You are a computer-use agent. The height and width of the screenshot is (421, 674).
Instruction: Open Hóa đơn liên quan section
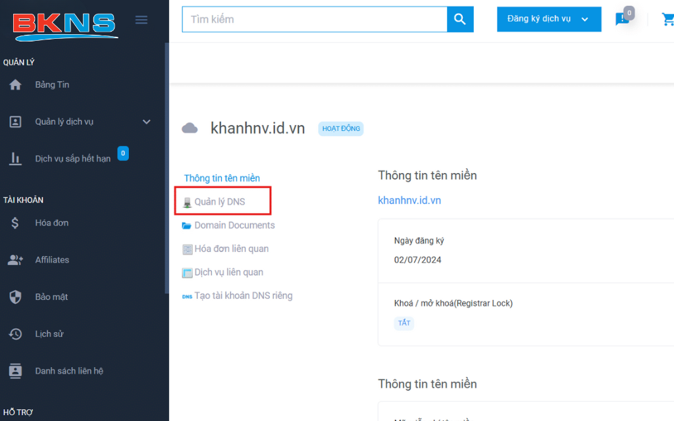(x=231, y=249)
